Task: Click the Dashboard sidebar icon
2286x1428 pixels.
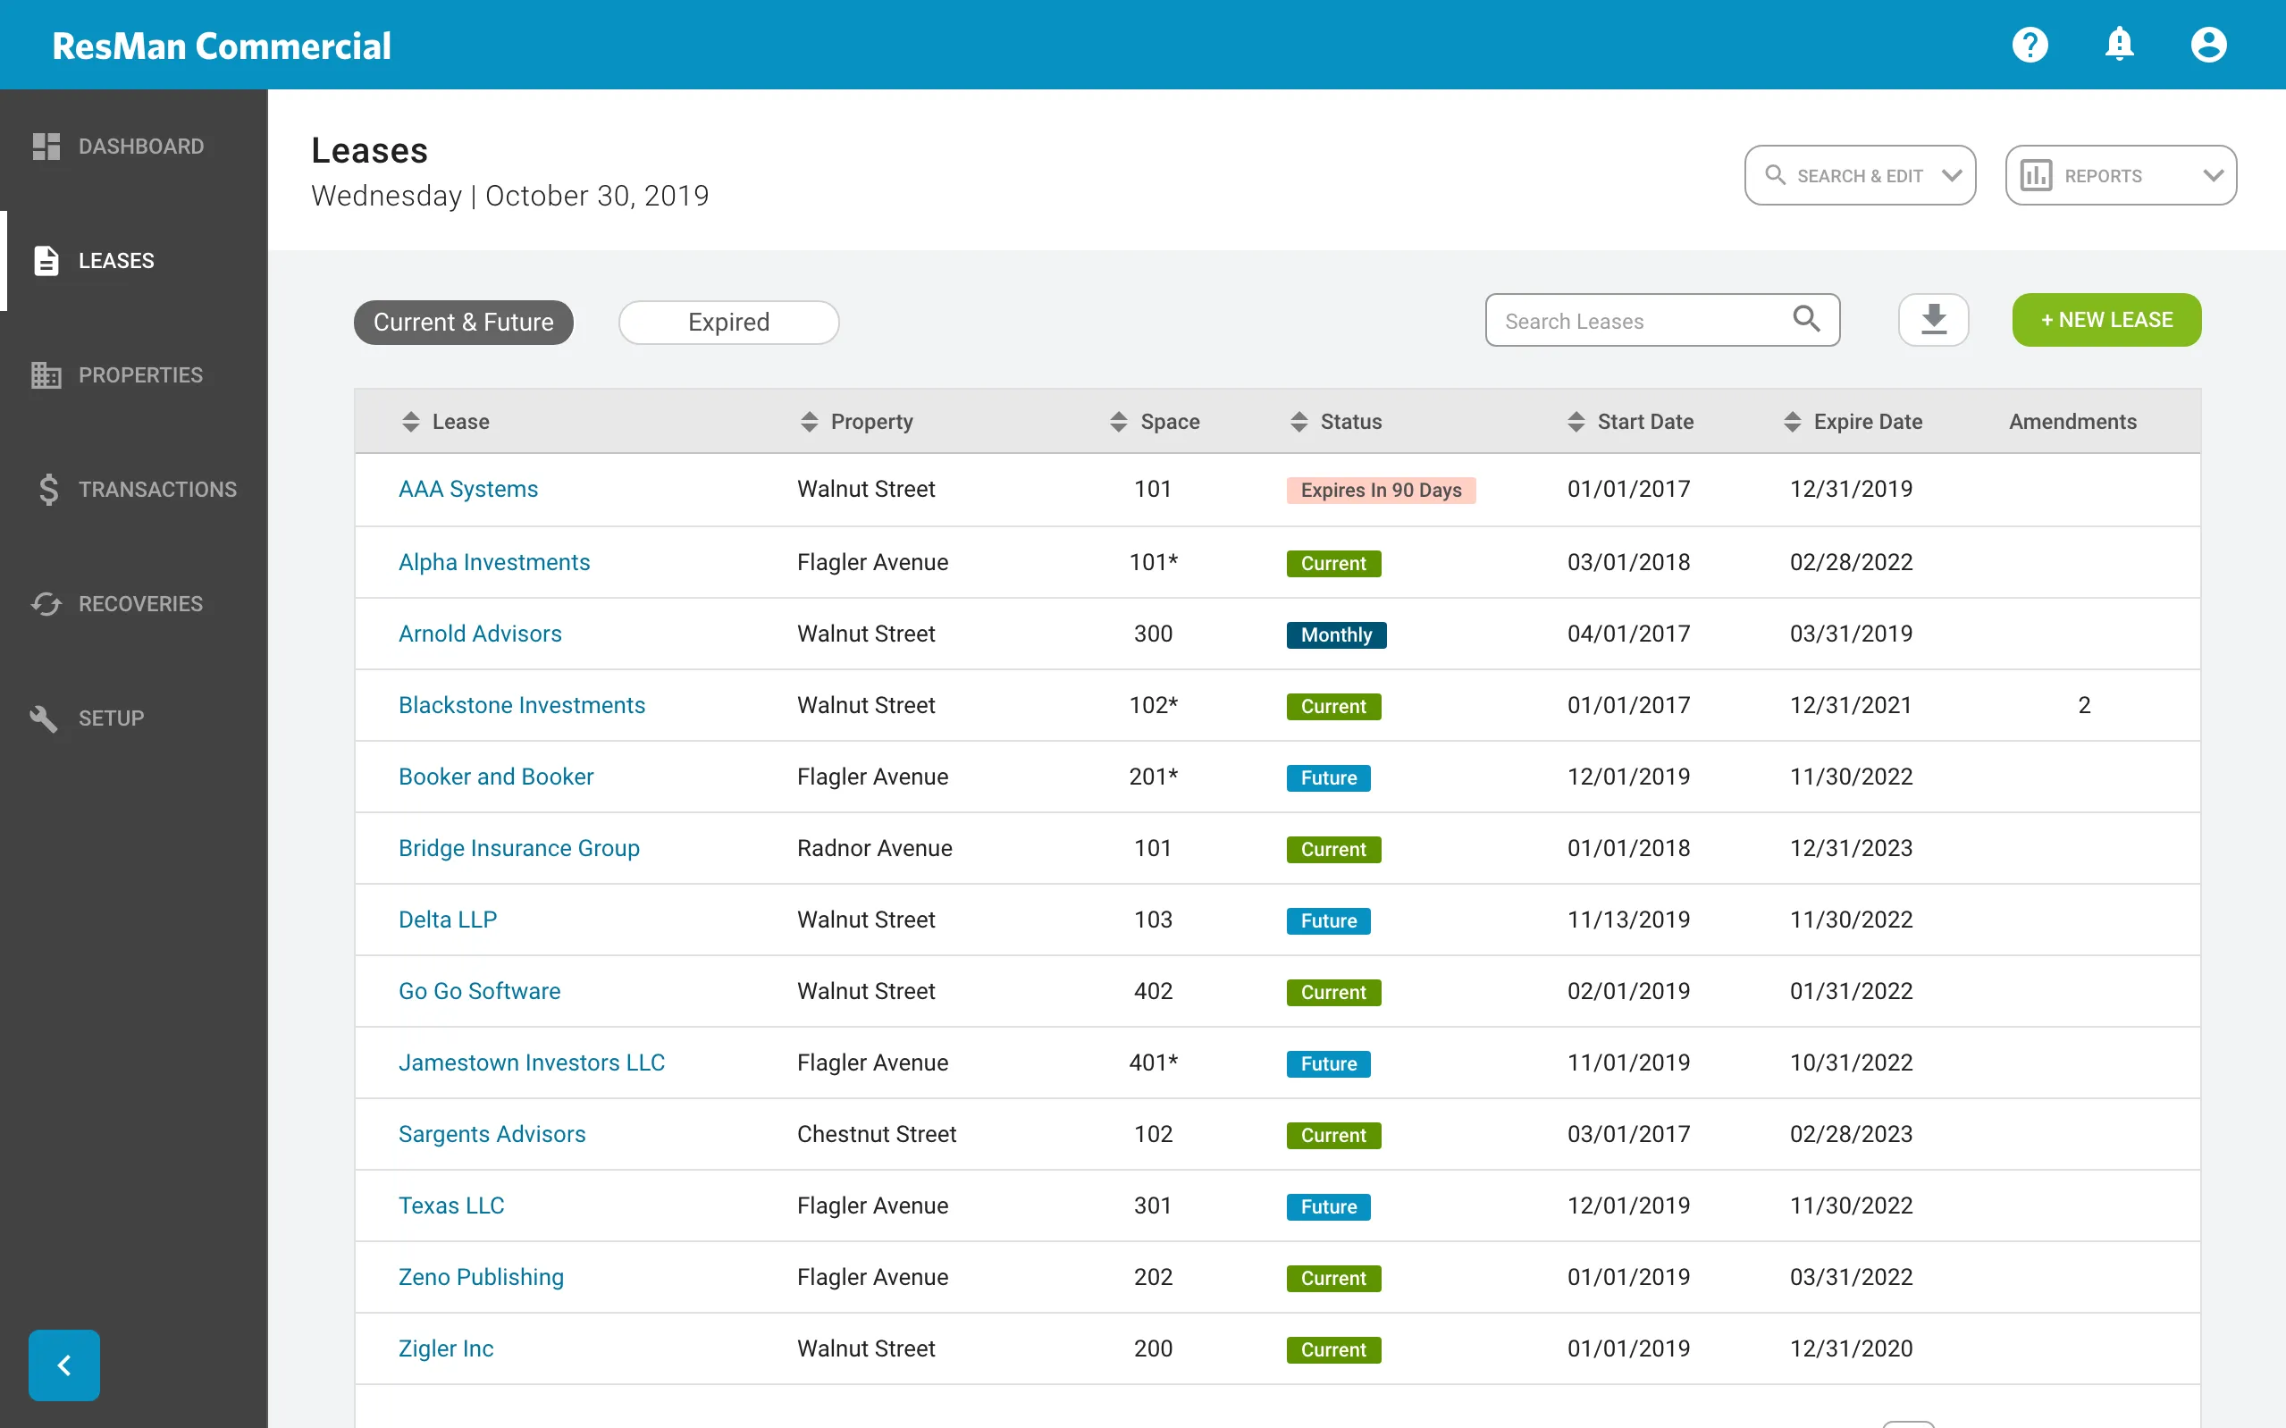Action: [x=45, y=147]
